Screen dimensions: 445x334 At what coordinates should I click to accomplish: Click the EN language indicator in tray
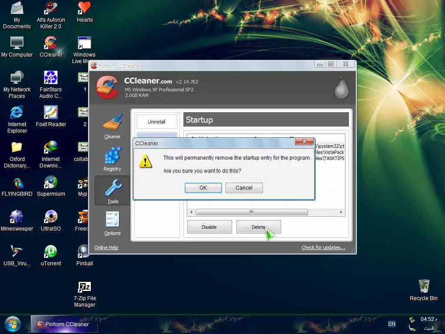392,324
